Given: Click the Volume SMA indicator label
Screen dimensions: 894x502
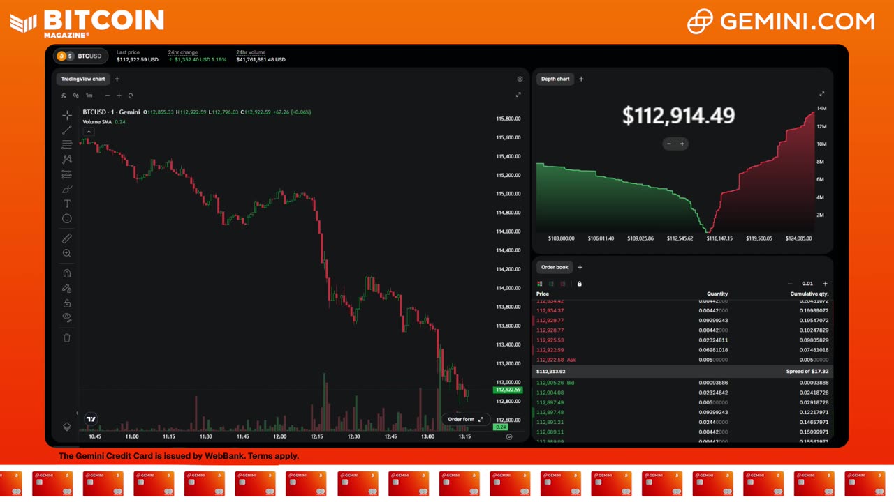Looking at the screenshot, I should pos(97,122).
